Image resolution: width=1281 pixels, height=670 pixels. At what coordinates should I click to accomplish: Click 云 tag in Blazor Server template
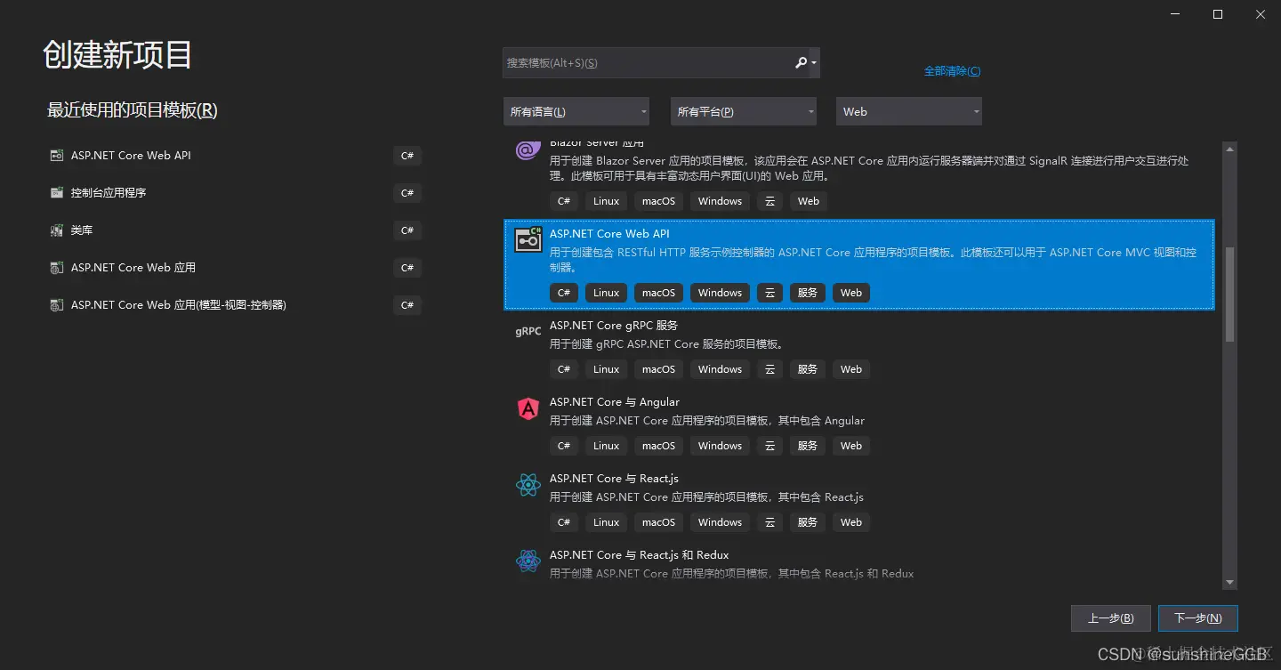pos(769,201)
